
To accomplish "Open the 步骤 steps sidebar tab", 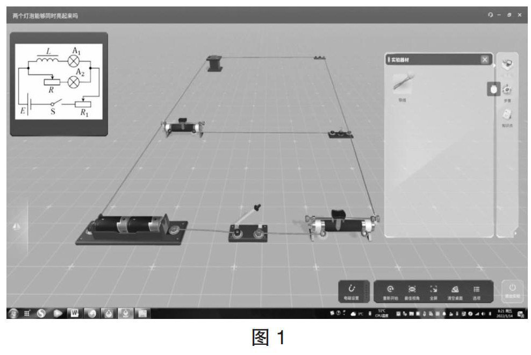I will (507, 89).
